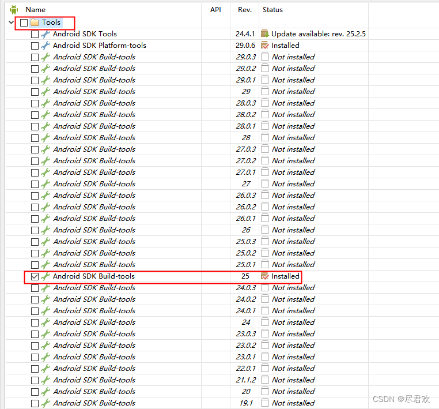Click revision value 21.1.2
This screenshot has height=409, width=439.
click(x=246, y=380)
